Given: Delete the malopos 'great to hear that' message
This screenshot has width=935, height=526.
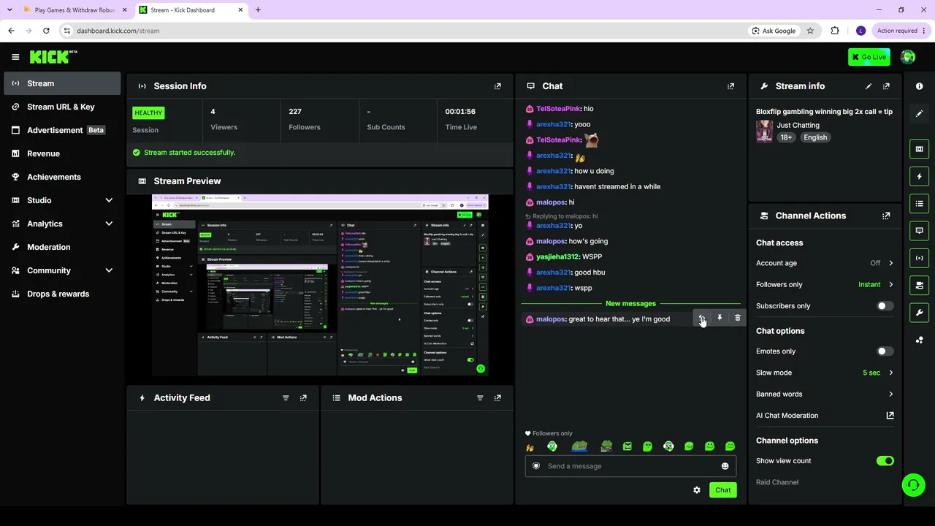Looking at the screenshot, I should point(738,319).
